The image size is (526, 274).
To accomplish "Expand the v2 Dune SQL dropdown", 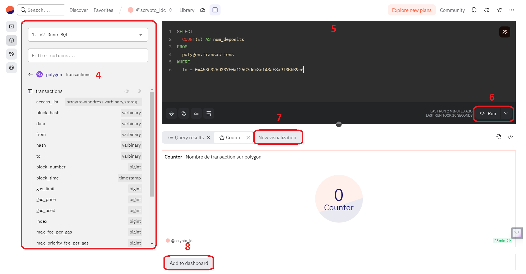I will coord(88,35).
